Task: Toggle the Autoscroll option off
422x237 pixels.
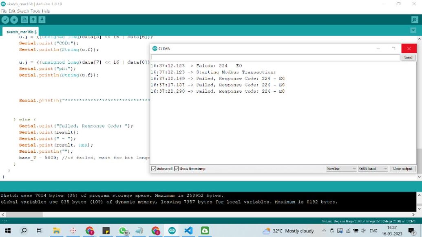Action: tap(154, 169)
